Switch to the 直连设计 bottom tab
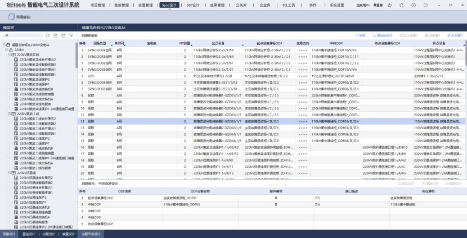This screenshot has width=467, height=238. coord(29,234)
